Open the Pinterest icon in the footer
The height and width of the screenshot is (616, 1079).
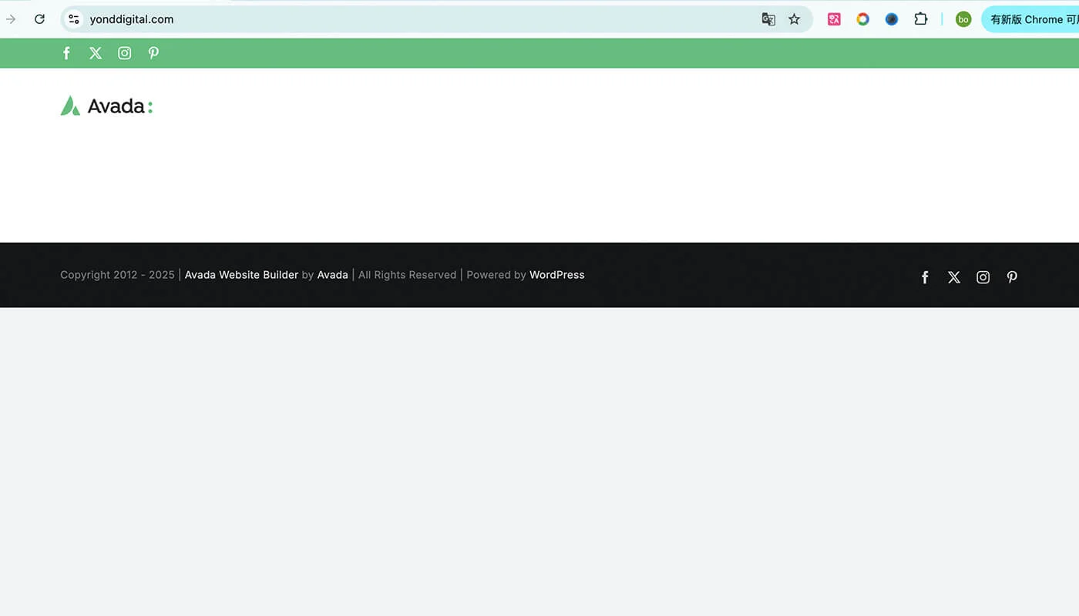(x=1012, y=277)
